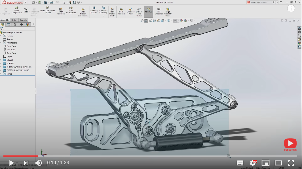Click the Rebuild traffic light icon

point(70,2)
